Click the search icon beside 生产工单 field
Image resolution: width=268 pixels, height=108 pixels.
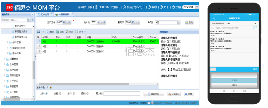point(64,22)
